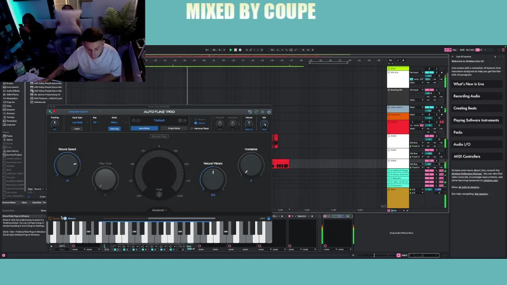Image resolution: width=507 pixels, height=285 pixels.
Task: Click the Play button in Ableton transport
Action: (231, 50)
